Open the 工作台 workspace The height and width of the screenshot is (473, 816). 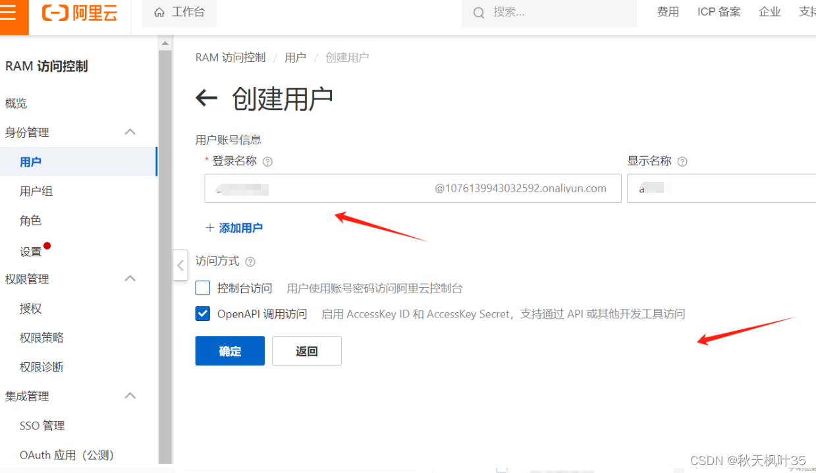click(179, 12)
